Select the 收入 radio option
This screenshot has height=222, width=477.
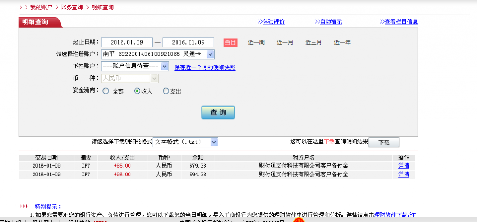(x=137, y=92)
